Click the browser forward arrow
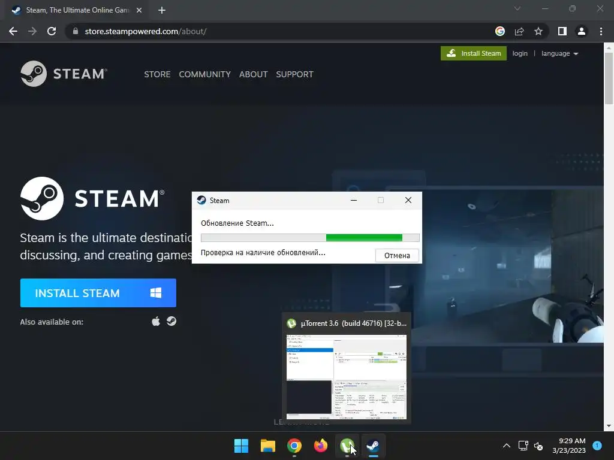The width and height of the screenshot is (614, 460). pos(32,31)
